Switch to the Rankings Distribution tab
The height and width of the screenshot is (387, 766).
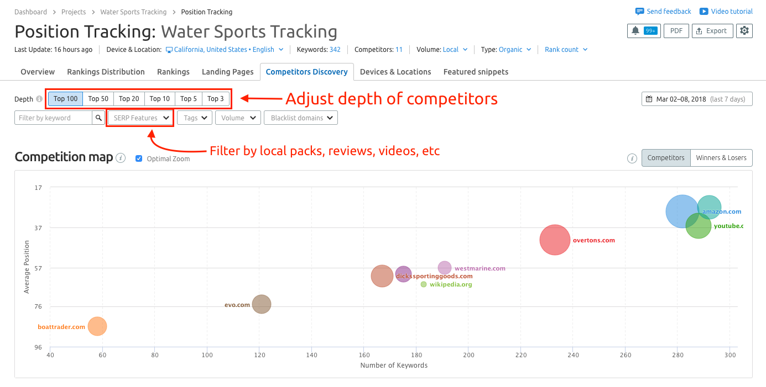(x=106, y=72)
